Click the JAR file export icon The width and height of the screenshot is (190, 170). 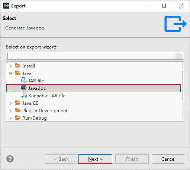pyautogui.click(x=24, y=80)
